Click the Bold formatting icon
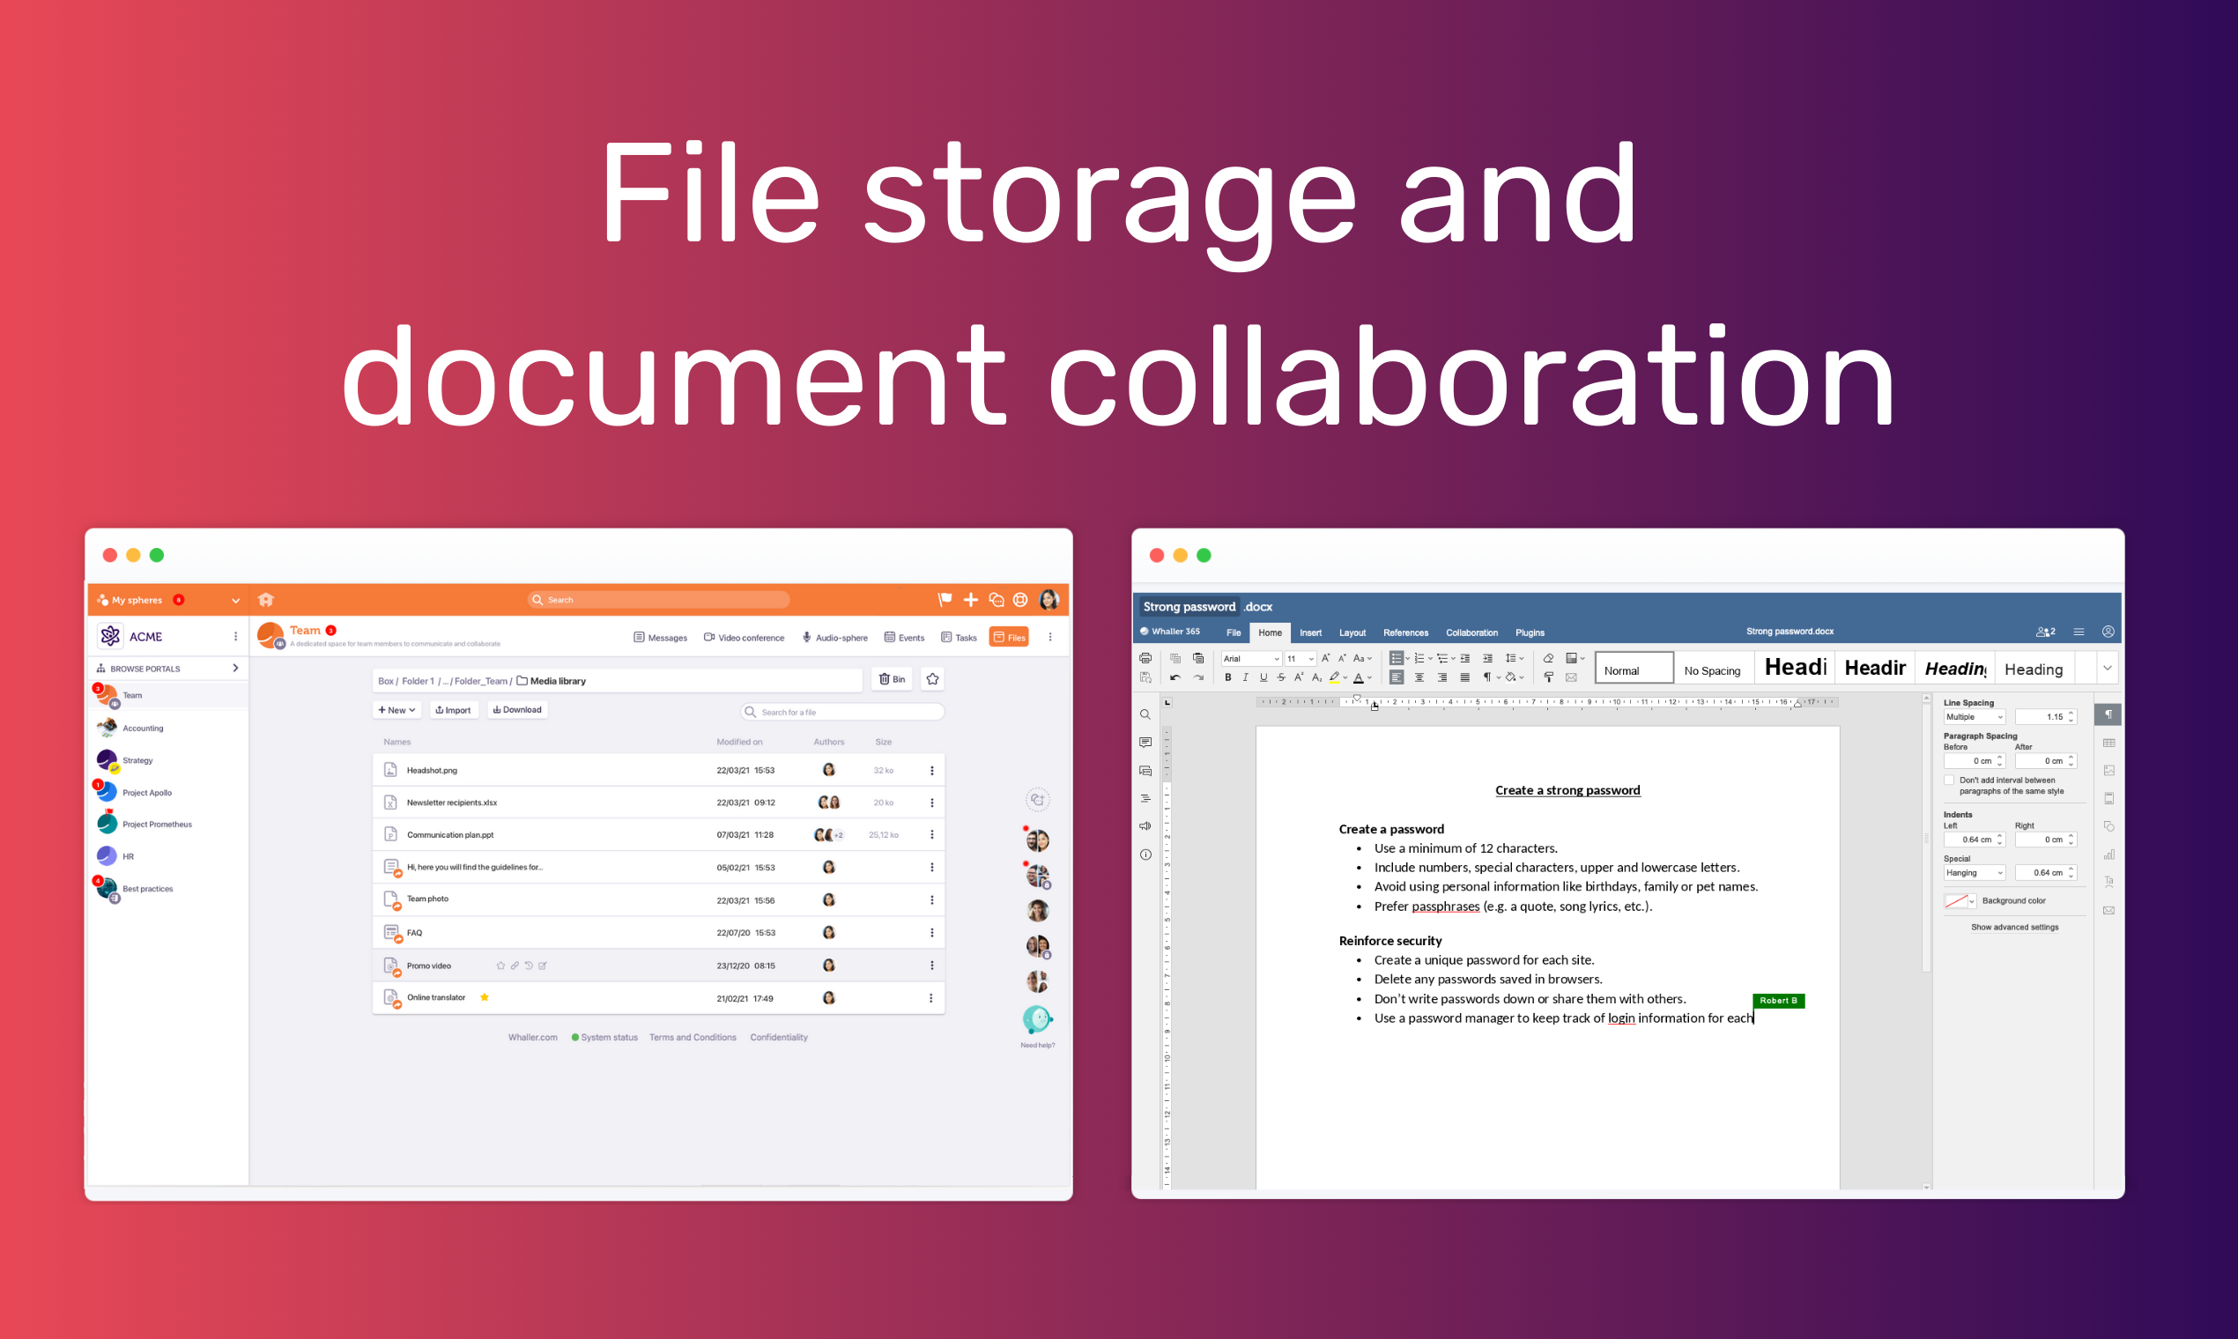 coord(1227,677)
